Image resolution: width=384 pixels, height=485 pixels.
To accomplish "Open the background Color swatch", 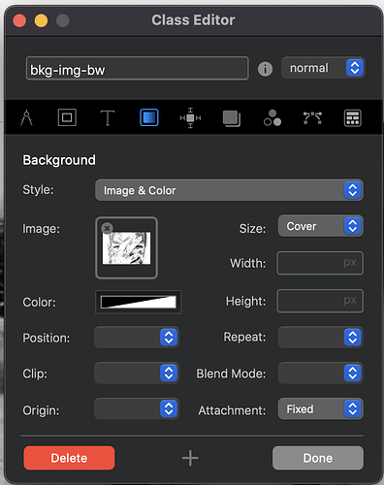I will (x=139, y=302).
